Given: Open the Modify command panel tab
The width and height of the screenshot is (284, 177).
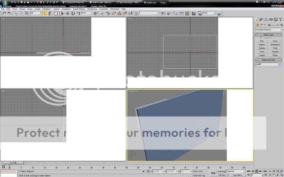Looking at the screenshot, I should point(262,19).
